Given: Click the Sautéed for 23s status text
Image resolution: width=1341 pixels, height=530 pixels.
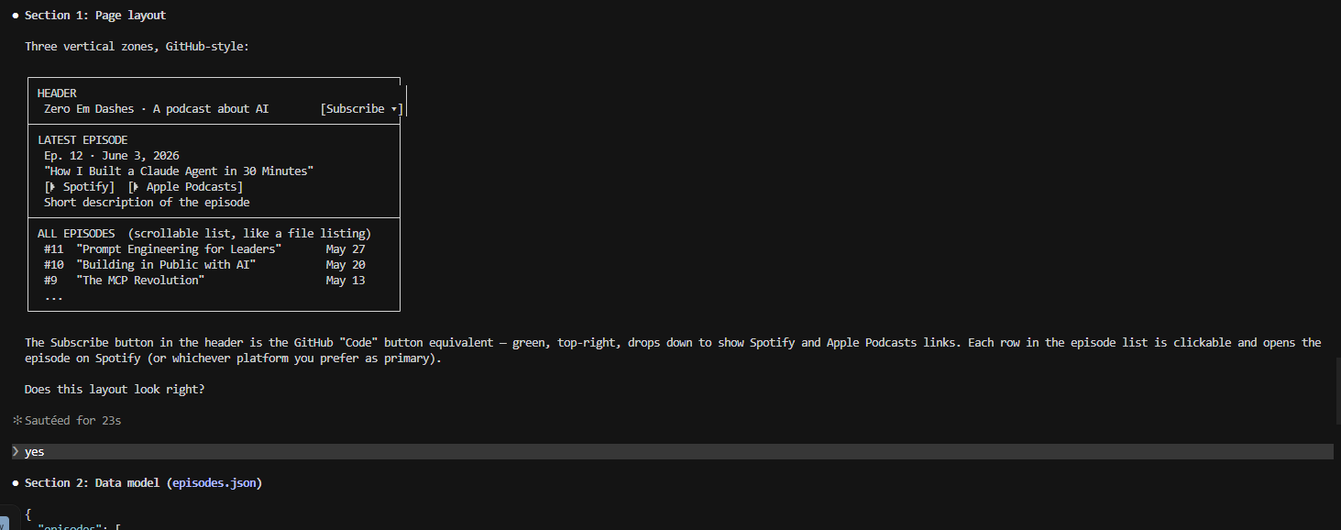Looking at the screenshot, I should pyautogui.click(x=72, y=421).
